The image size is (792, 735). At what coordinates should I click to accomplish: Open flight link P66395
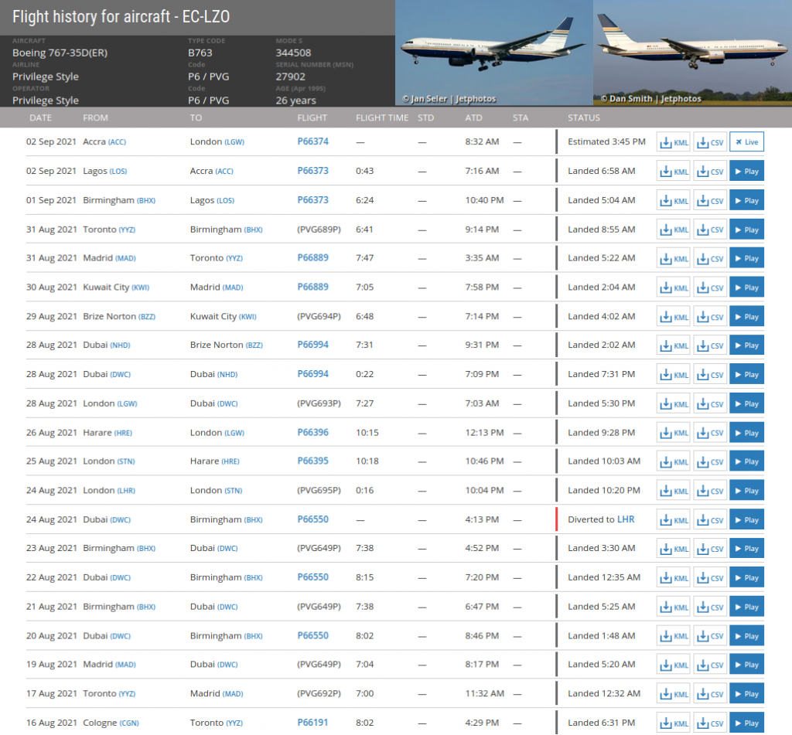312,461
